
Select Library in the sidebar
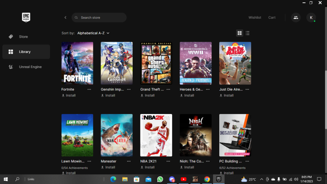26,52
